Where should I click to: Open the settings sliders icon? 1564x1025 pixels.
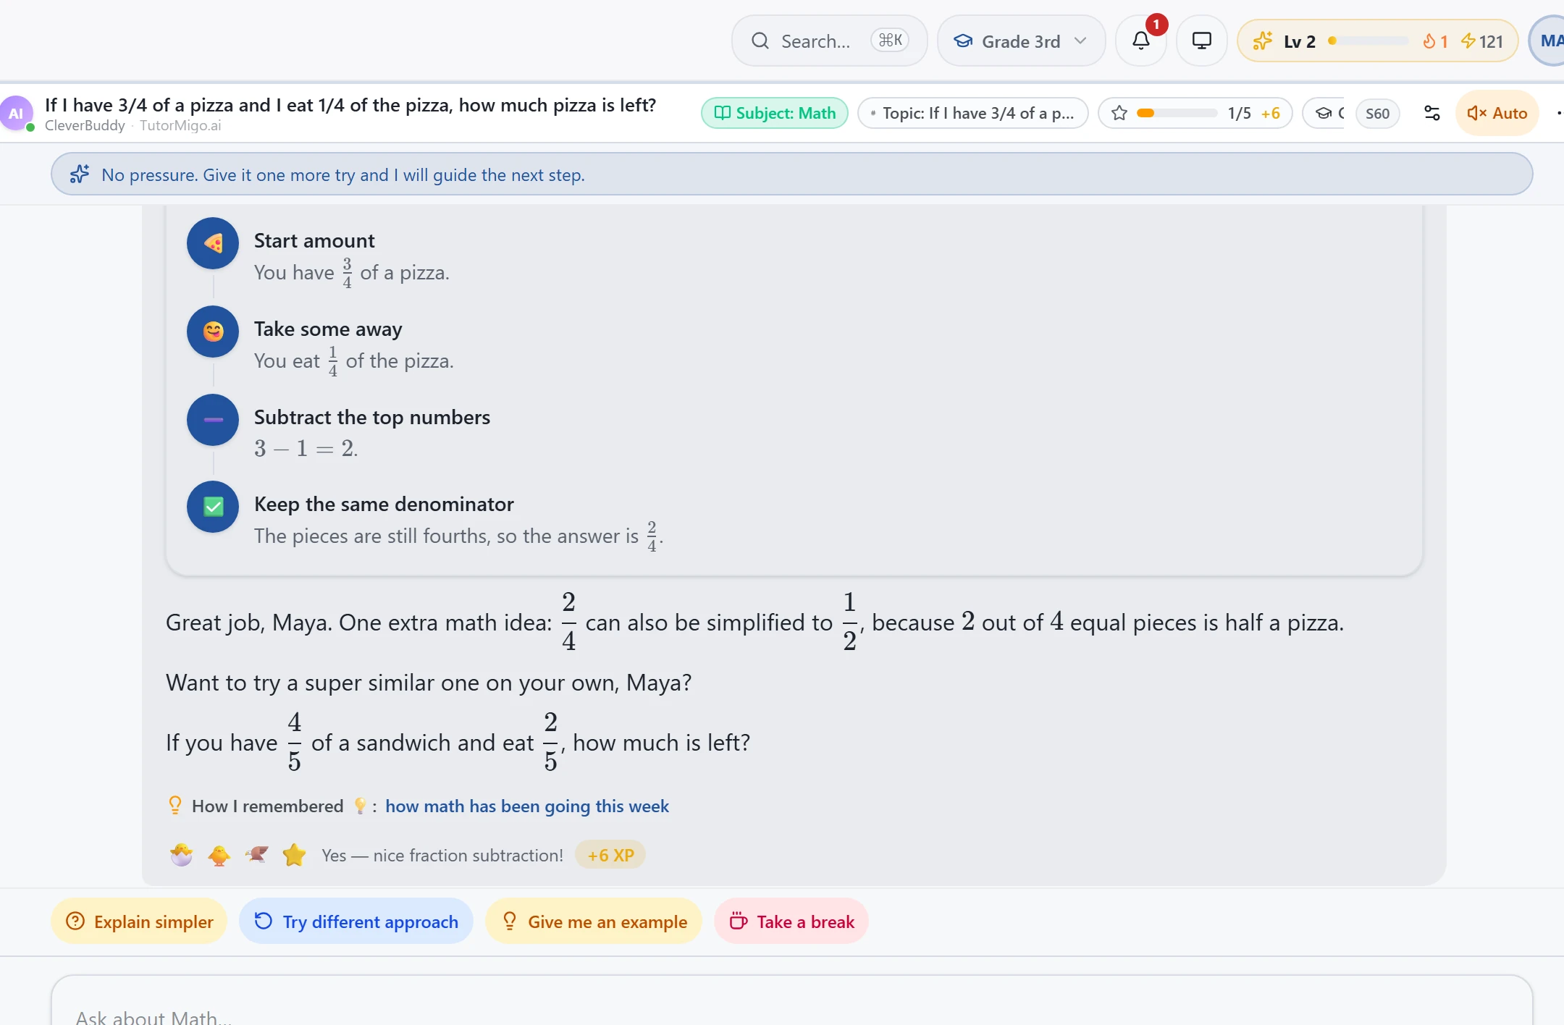pos(1431,113)
